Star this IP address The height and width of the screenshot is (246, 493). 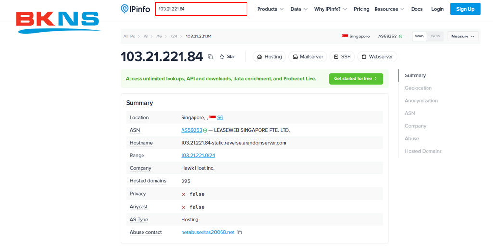227,57
